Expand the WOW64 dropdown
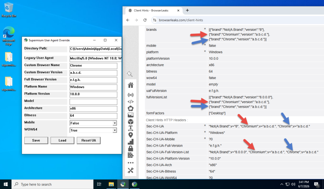324x189 pixels. pos(115,130)
